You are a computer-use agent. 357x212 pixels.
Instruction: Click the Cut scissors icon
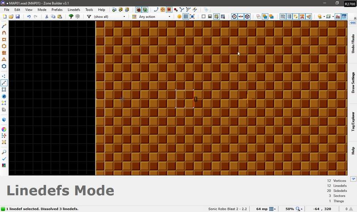point(47,17)
